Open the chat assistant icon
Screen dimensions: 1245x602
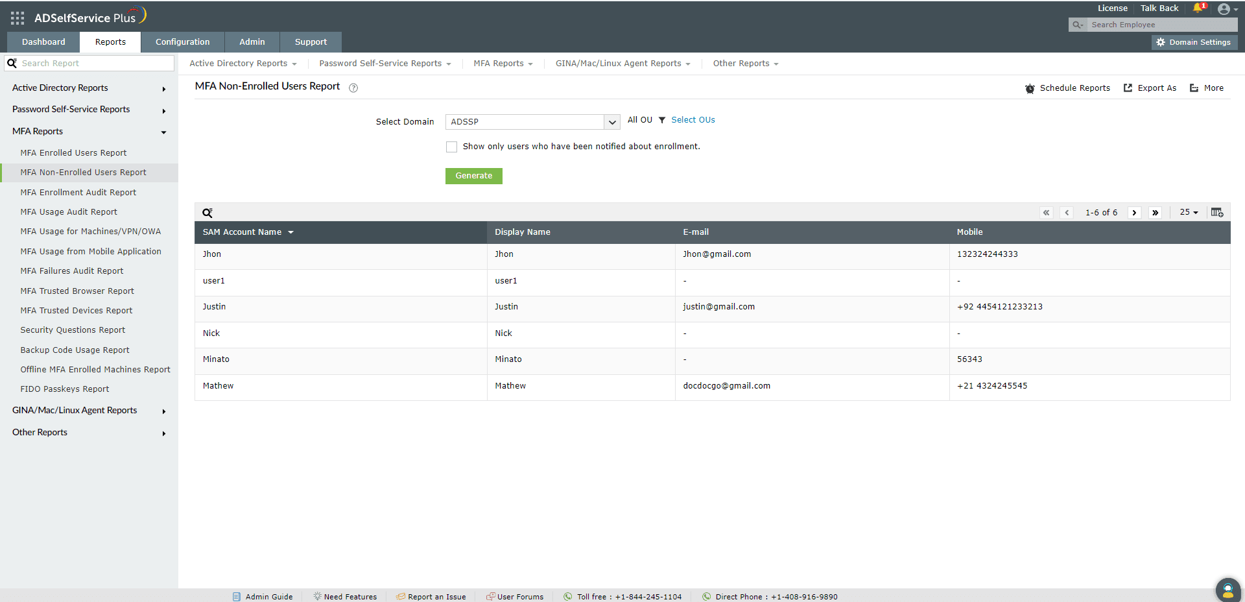coord(1227,590)
